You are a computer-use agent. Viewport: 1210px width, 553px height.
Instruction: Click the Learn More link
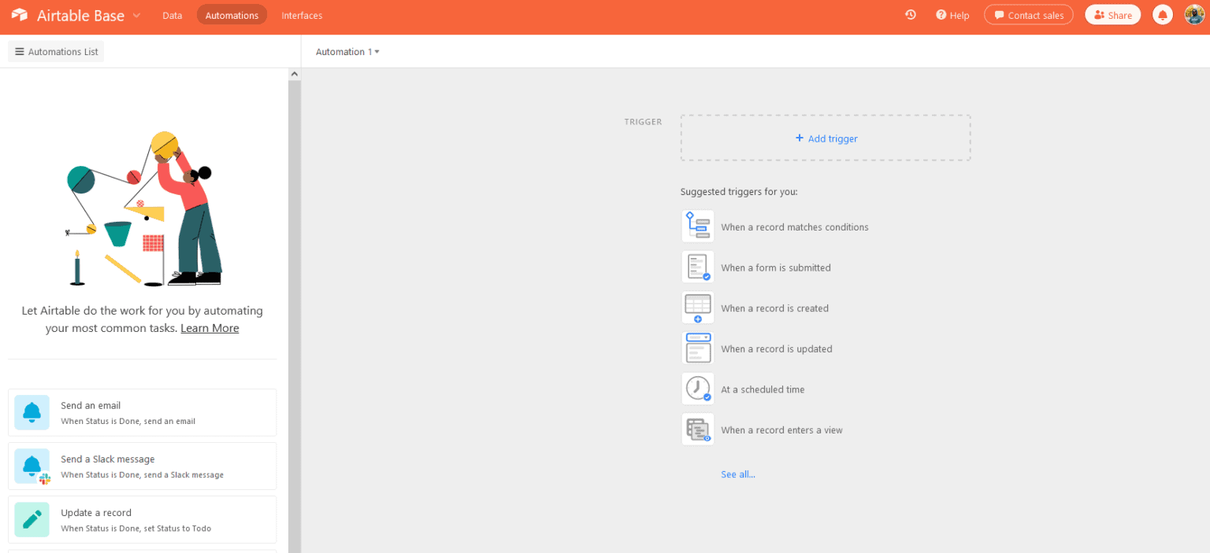210,328
